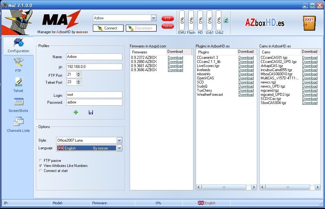The image size is (325, 209).
Task: Click the Flash usage gauge
Action: coord(191,21)
